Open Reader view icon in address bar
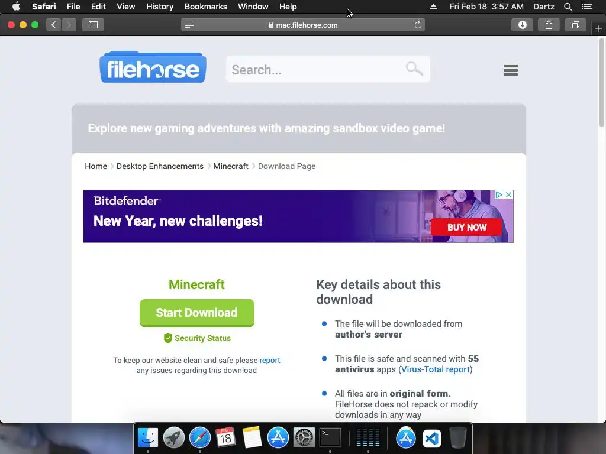This screenshot has height=454, width=606. coord(189,25)
